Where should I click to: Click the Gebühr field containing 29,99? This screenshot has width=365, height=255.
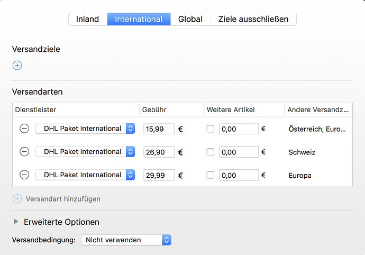click(x=159, y=175)
